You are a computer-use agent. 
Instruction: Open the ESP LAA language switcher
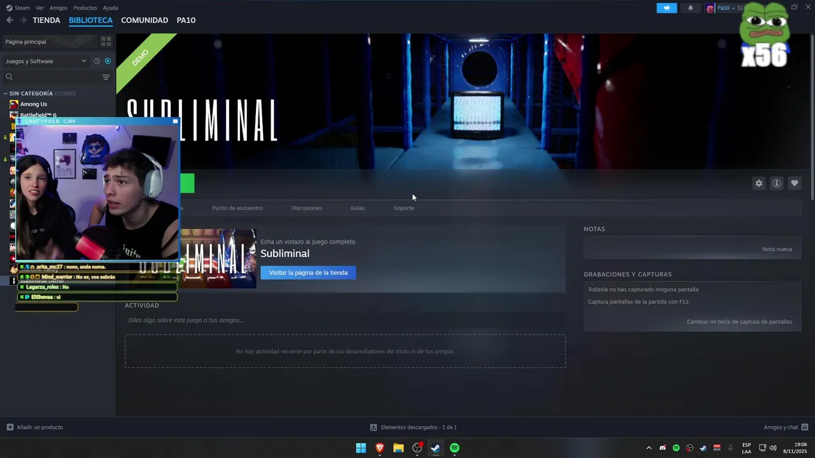pyautogui.click(x=746, y=448)
